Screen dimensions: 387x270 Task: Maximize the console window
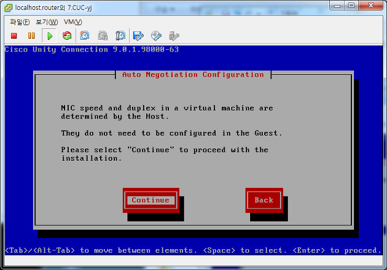click(x=351, y=6)
